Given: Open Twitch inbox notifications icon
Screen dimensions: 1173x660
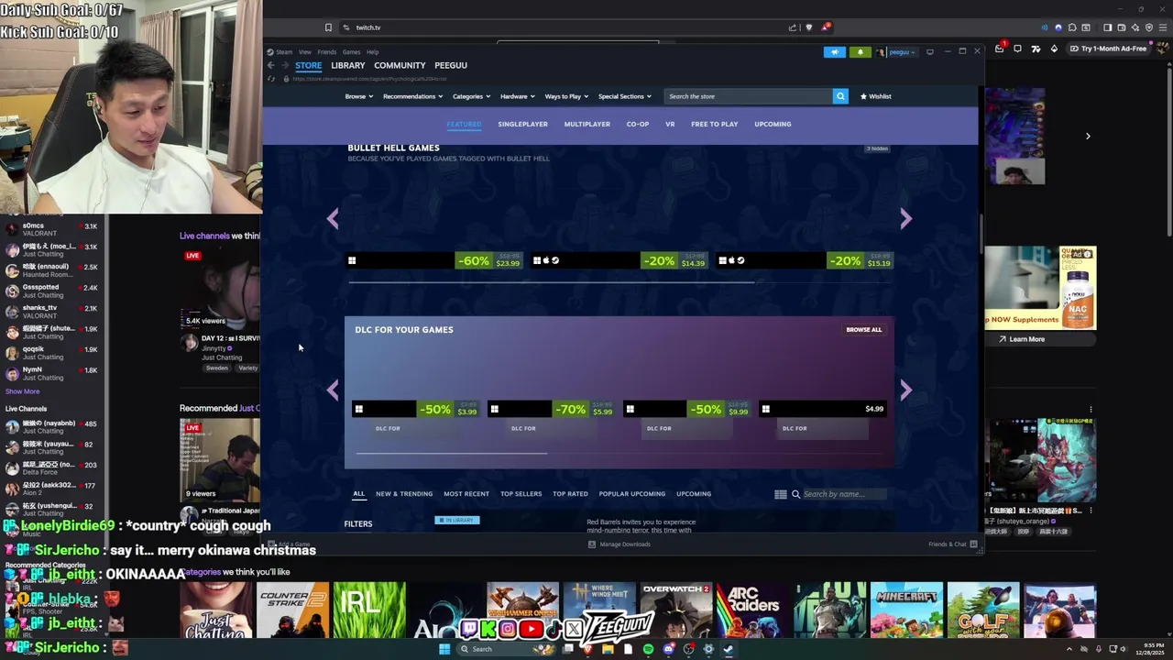Looking at the screenshot, I should coord(1000,49).
